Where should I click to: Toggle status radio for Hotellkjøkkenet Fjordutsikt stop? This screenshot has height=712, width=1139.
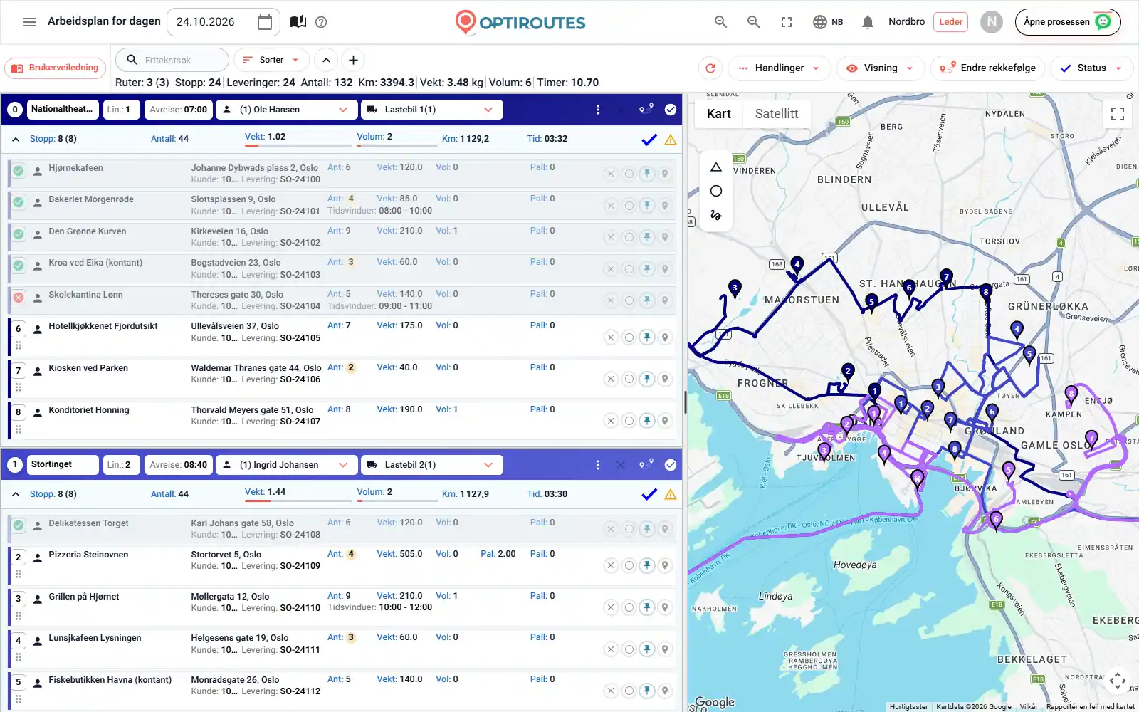[x=629, y=337]
